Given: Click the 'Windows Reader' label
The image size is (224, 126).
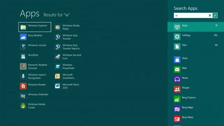Looking at the screenshot, I should (x=37, y=85).
